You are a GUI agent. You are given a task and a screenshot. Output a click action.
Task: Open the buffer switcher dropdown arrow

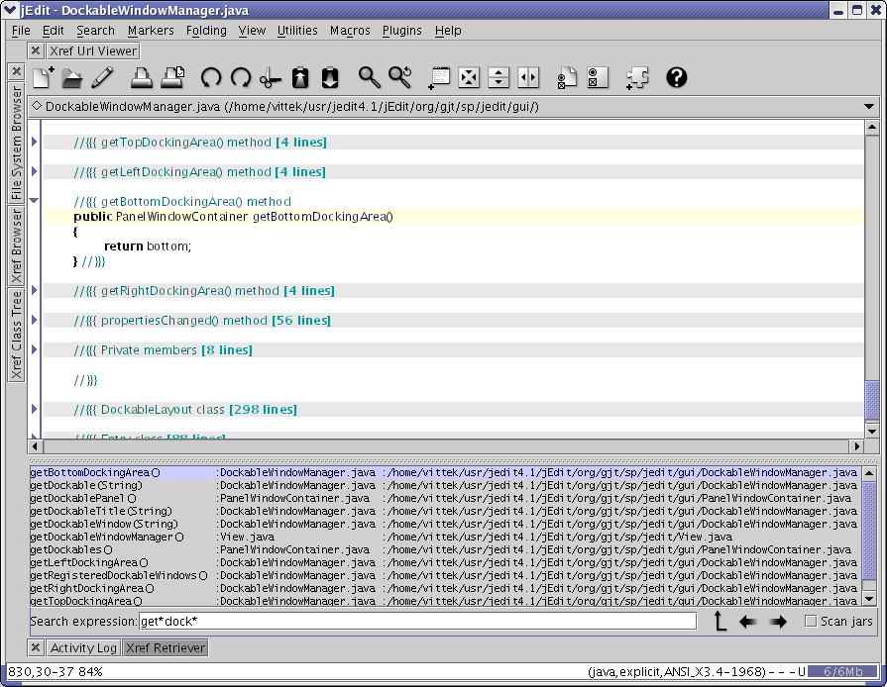869,106
